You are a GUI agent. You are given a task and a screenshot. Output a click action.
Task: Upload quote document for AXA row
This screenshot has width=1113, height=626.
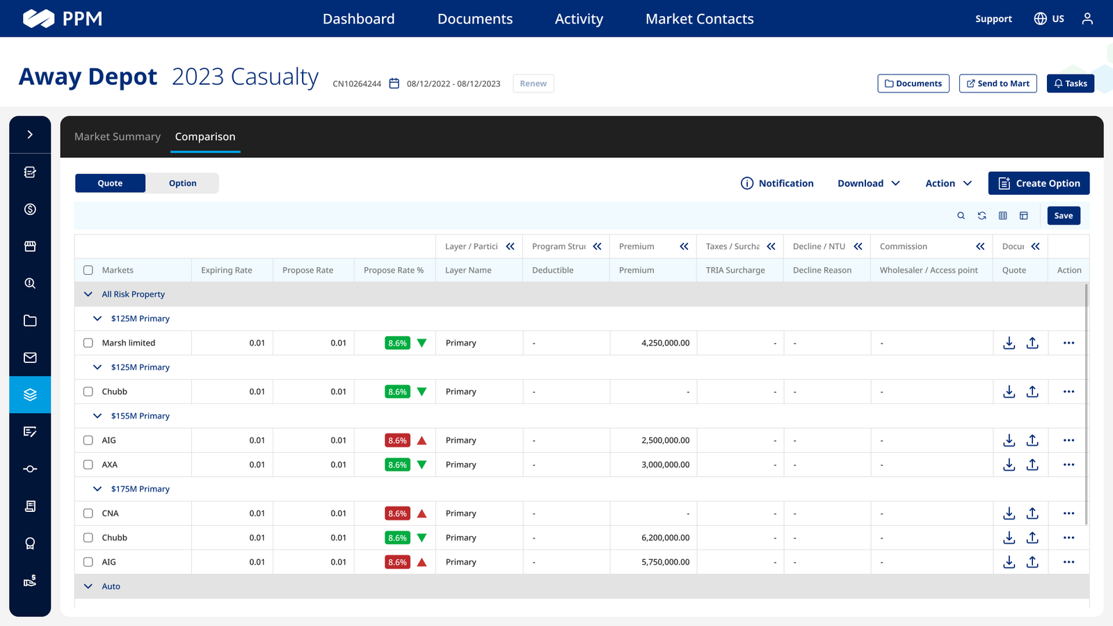click(1032, 465)
